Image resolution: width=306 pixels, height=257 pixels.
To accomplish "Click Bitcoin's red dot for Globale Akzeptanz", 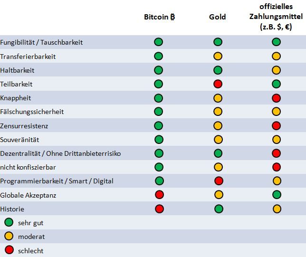I will point(159,194).
